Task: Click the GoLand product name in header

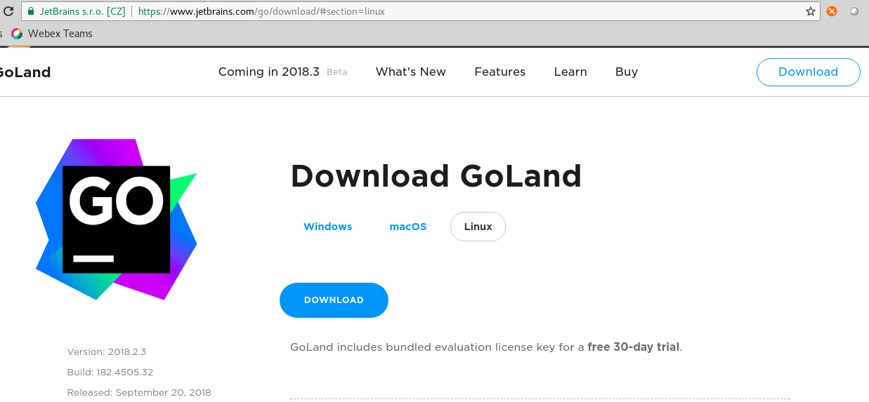Action: coord(25,72)
